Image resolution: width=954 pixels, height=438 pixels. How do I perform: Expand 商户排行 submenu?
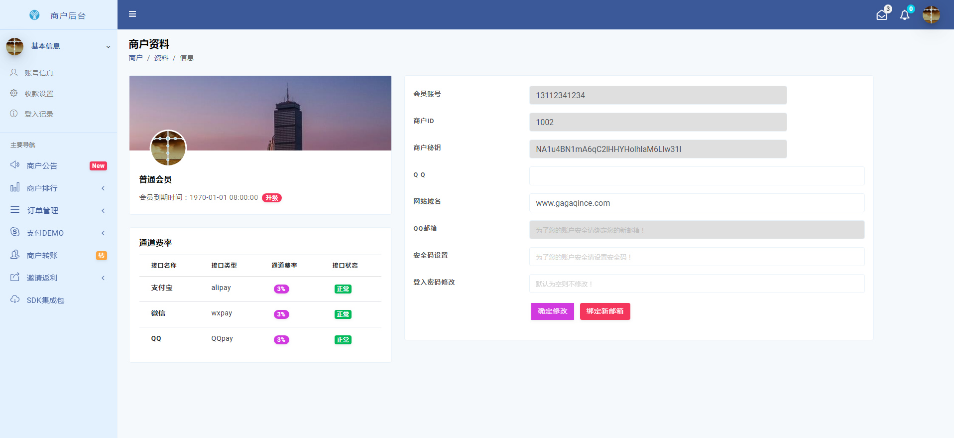(42, 188)
